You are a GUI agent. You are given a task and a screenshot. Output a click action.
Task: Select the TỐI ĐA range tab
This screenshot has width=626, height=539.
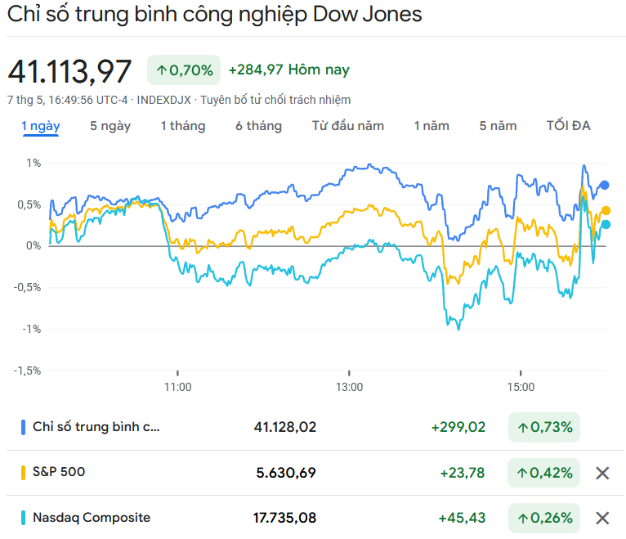568,126
